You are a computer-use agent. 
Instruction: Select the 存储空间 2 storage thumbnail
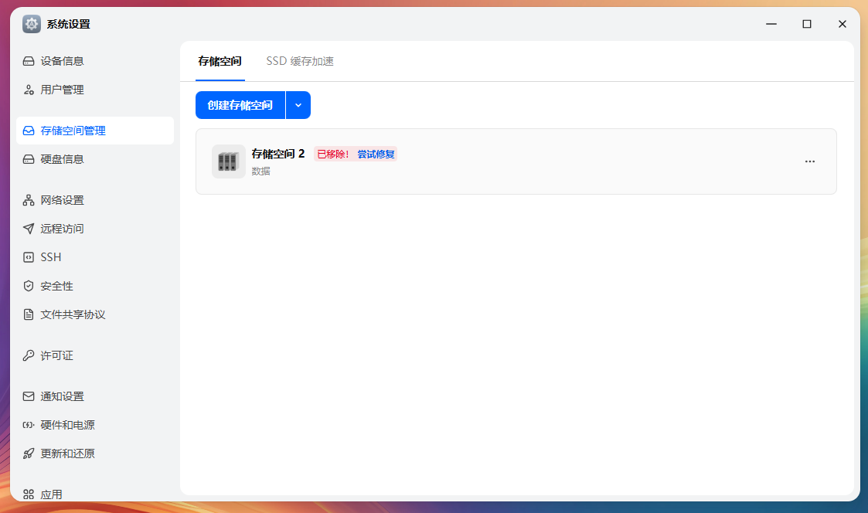tap(229, 161)
